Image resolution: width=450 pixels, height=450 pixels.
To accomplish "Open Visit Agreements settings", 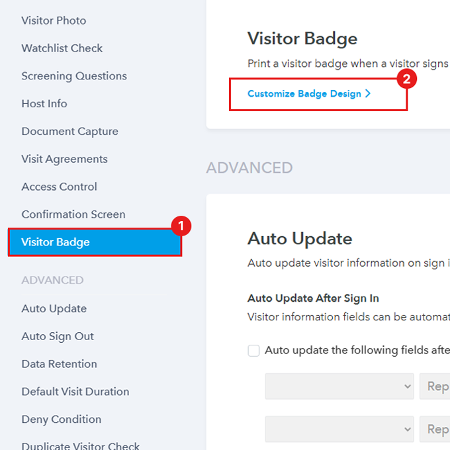I will [64, 159].
